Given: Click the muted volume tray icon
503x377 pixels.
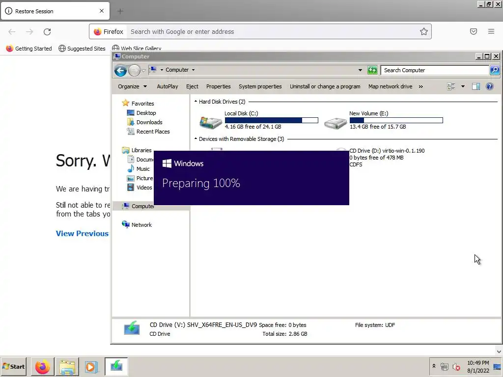Looking at the screenshot, I should 456,366.
